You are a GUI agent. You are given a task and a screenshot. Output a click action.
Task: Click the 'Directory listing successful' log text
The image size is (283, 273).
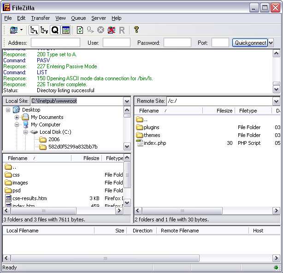pos(65,90)
